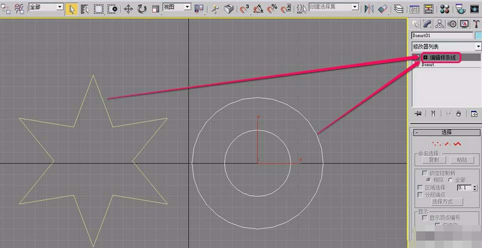Activate the Select and Rotate tool

pos(142,9)
